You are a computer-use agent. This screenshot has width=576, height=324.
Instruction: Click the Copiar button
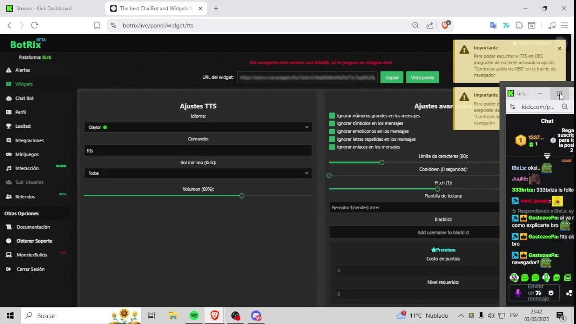pos(392,77)
